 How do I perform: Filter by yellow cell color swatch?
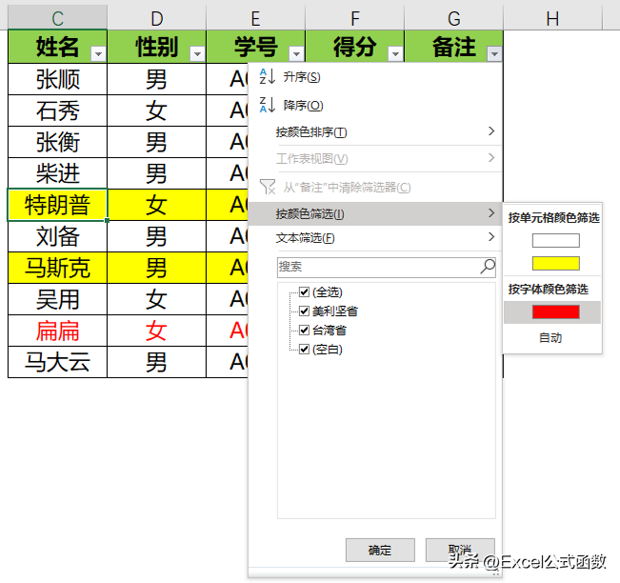click(556, 264)
